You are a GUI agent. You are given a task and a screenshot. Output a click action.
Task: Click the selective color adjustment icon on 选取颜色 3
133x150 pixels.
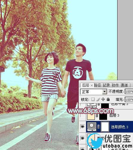[92, 126]
